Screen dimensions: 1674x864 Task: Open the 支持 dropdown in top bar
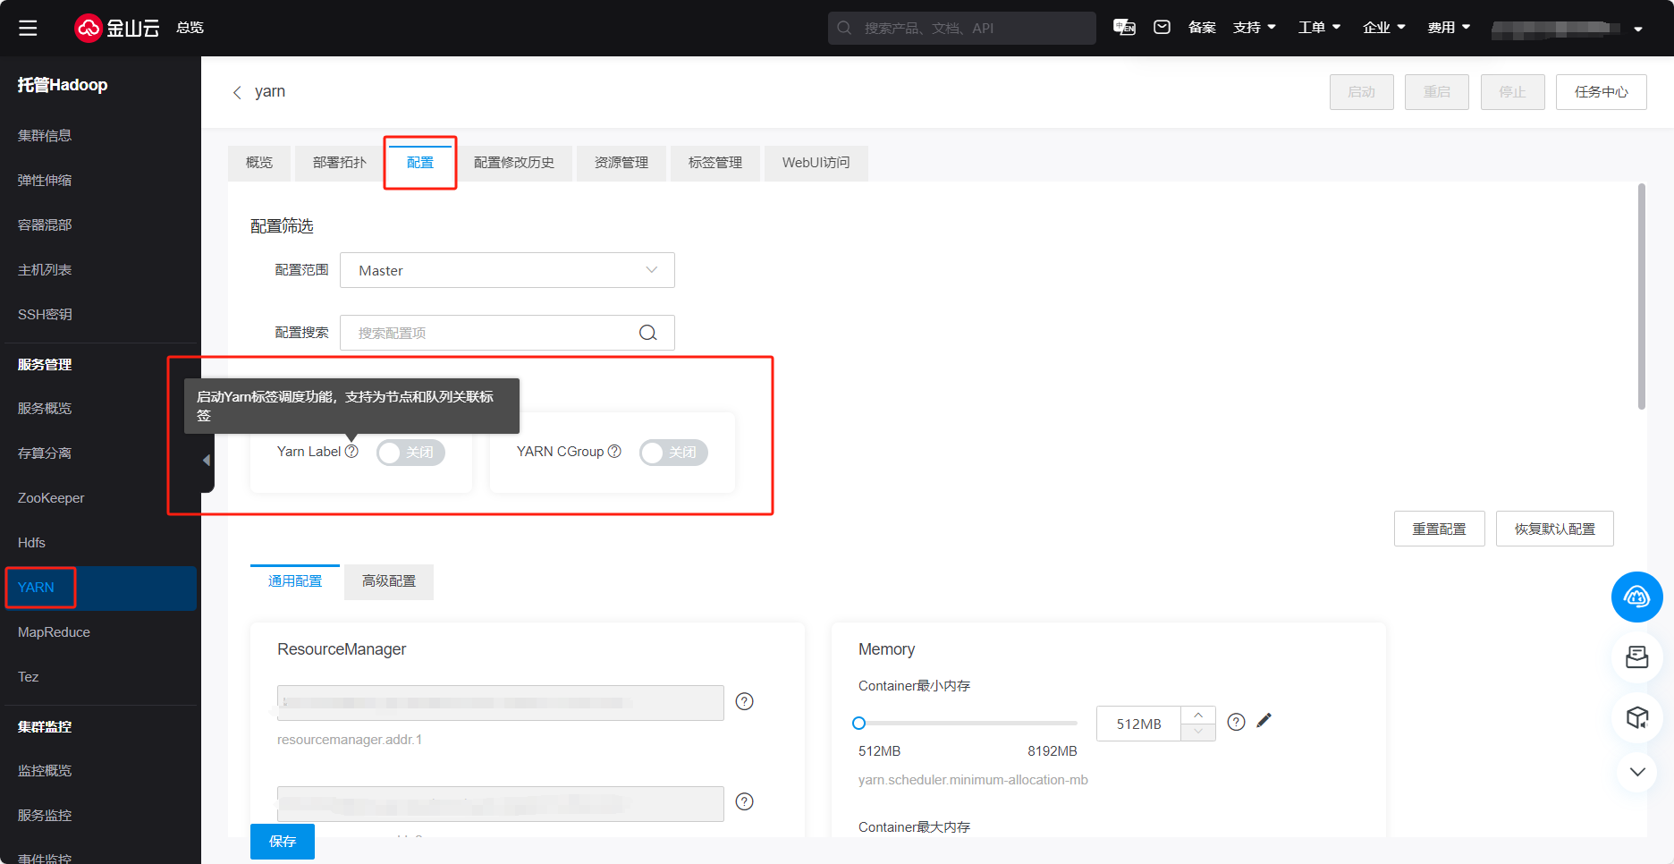pos(1254,28)
